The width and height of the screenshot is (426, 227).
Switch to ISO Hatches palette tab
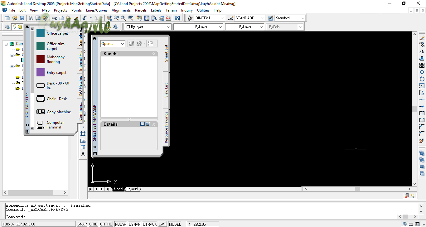80,86
